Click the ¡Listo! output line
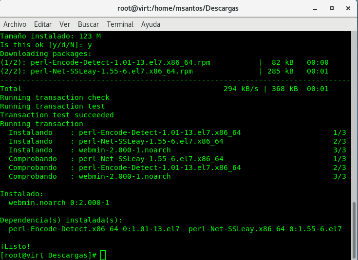The image size is (358, 260). pos(16,246)
